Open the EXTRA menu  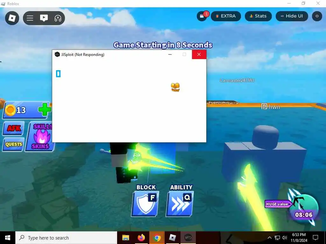click(226, 16)
